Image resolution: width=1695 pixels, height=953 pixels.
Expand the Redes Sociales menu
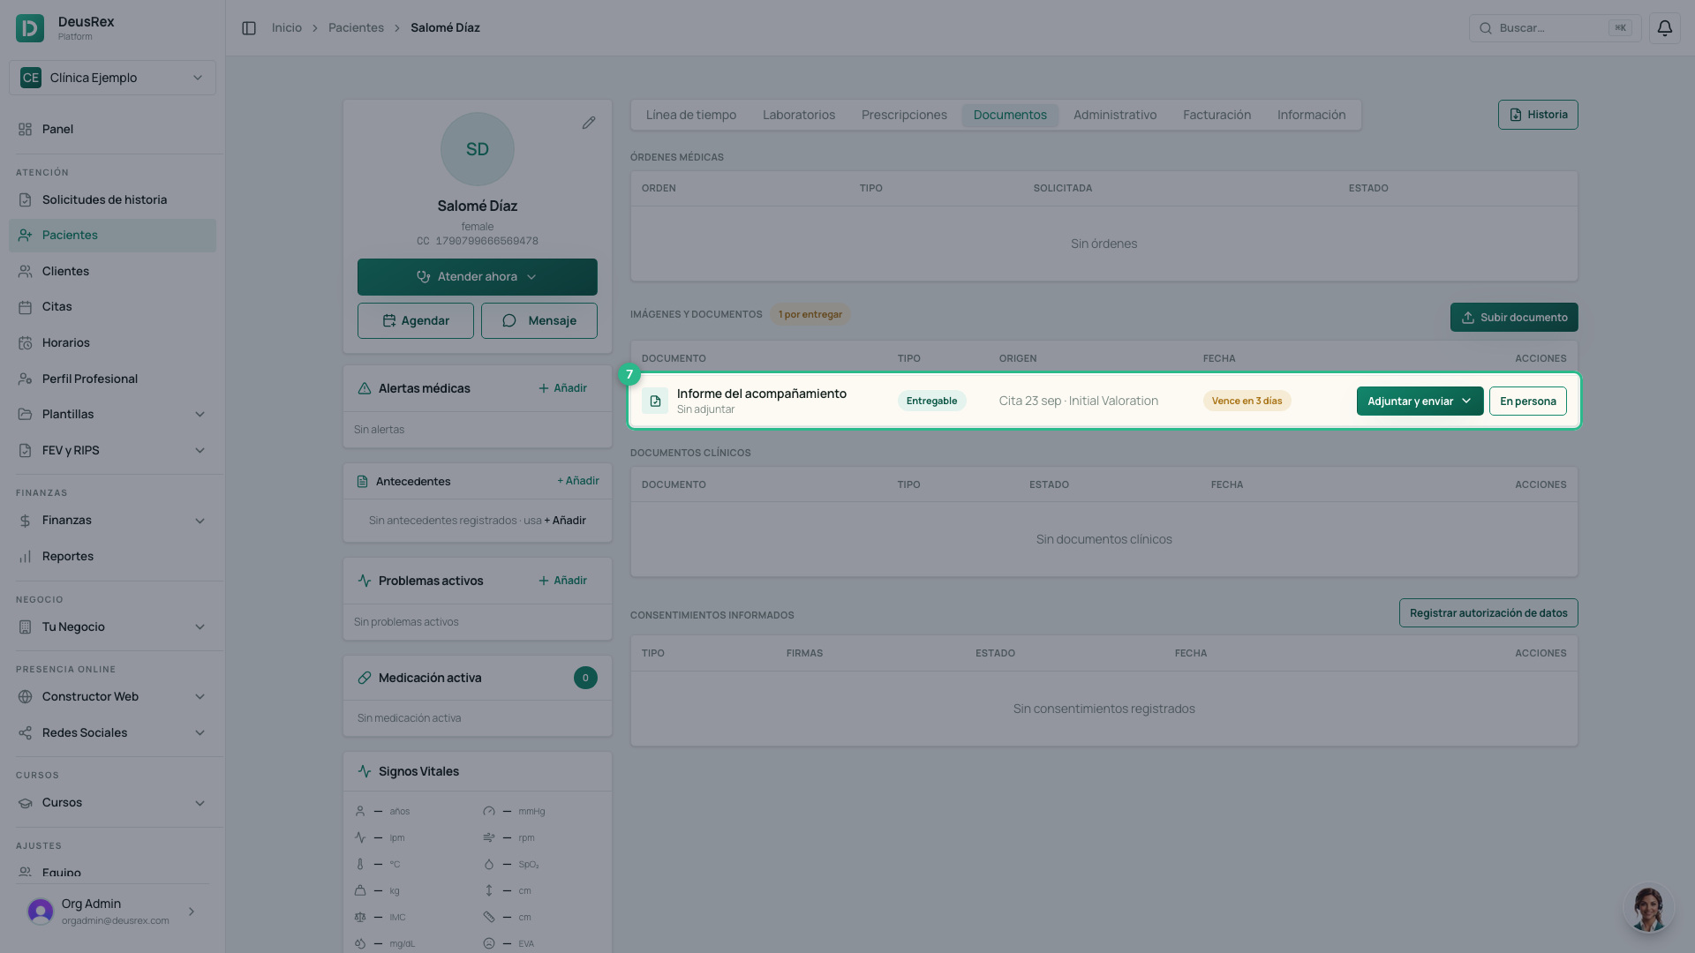pyautogui.click(x=112, y=732)
